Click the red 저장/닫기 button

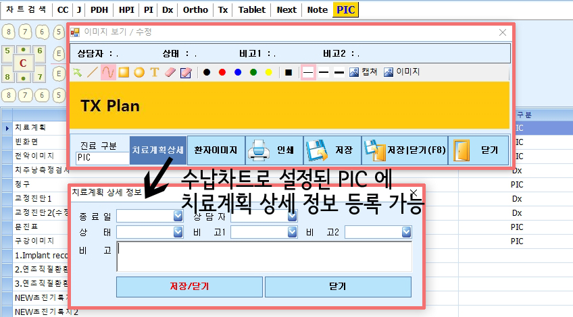click(x=189, y=287)
